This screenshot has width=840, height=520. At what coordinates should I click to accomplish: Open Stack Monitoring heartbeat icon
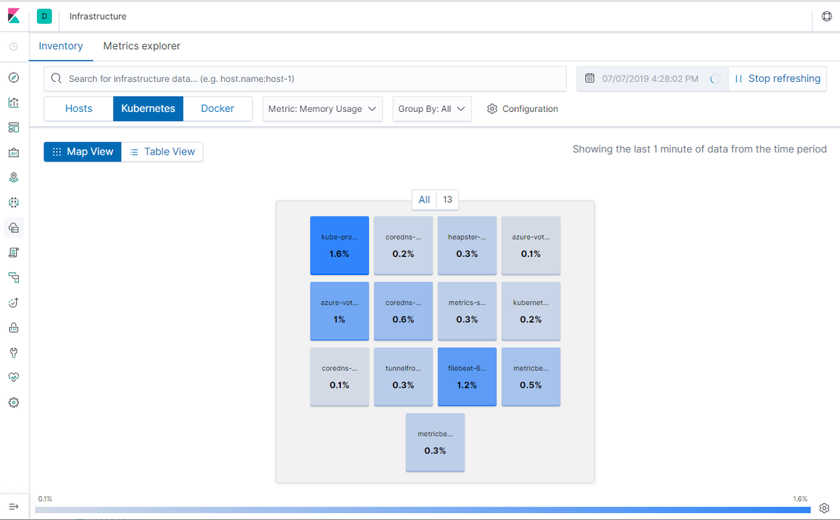[13, 377]
